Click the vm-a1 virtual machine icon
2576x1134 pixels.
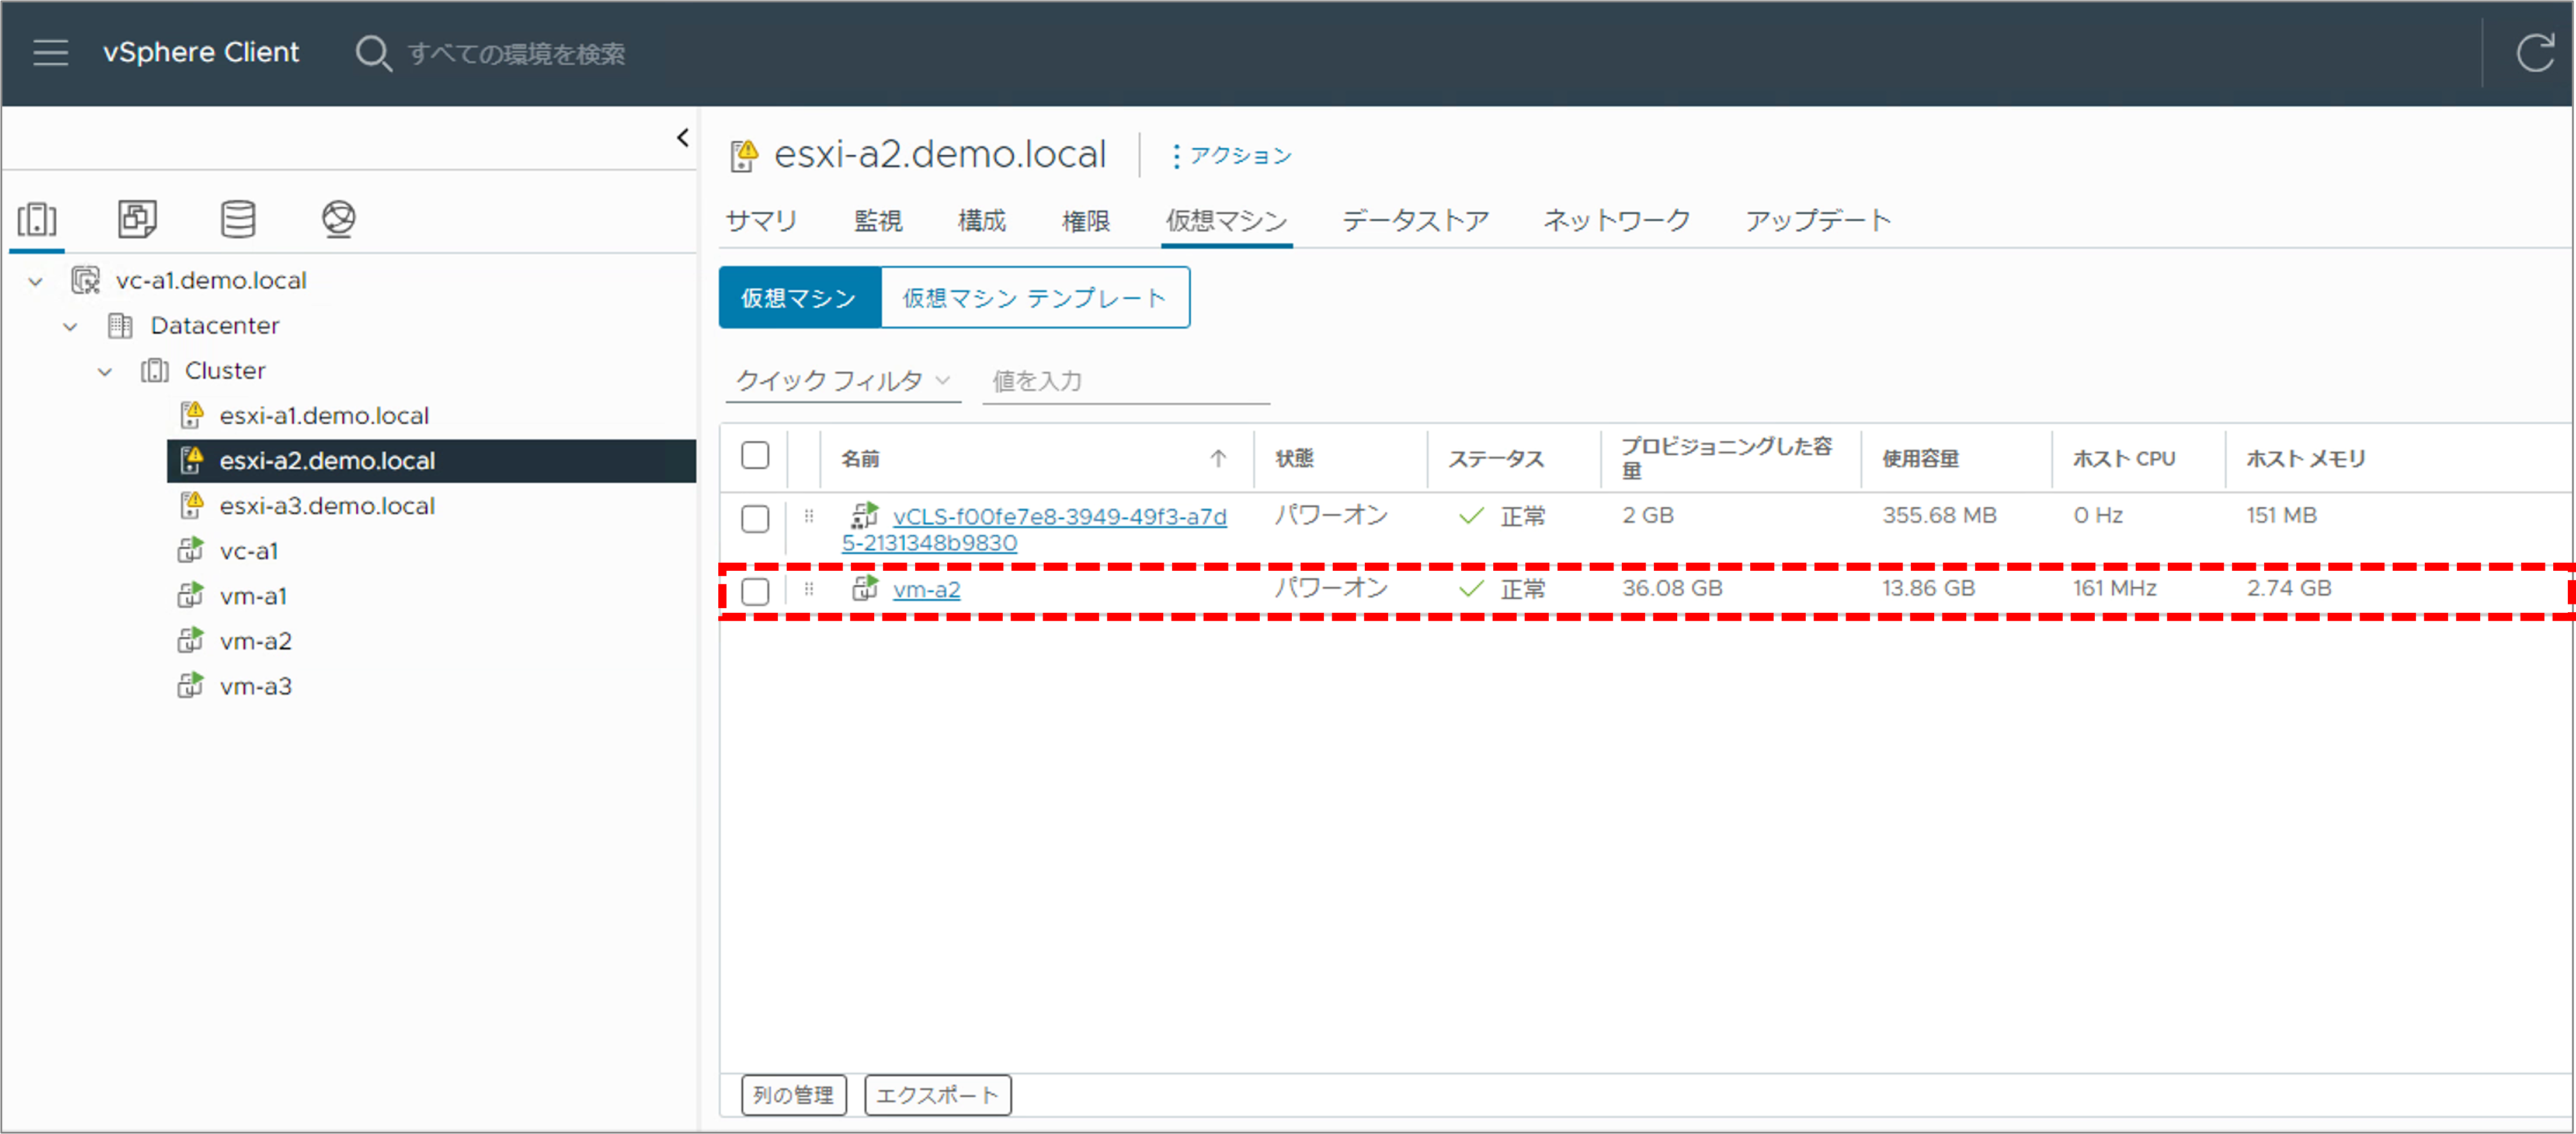point(190,595)
